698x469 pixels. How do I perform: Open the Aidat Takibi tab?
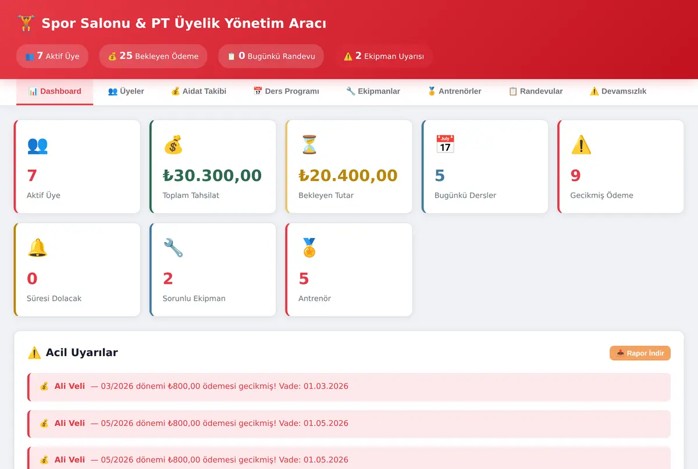(x=198, y=91)
